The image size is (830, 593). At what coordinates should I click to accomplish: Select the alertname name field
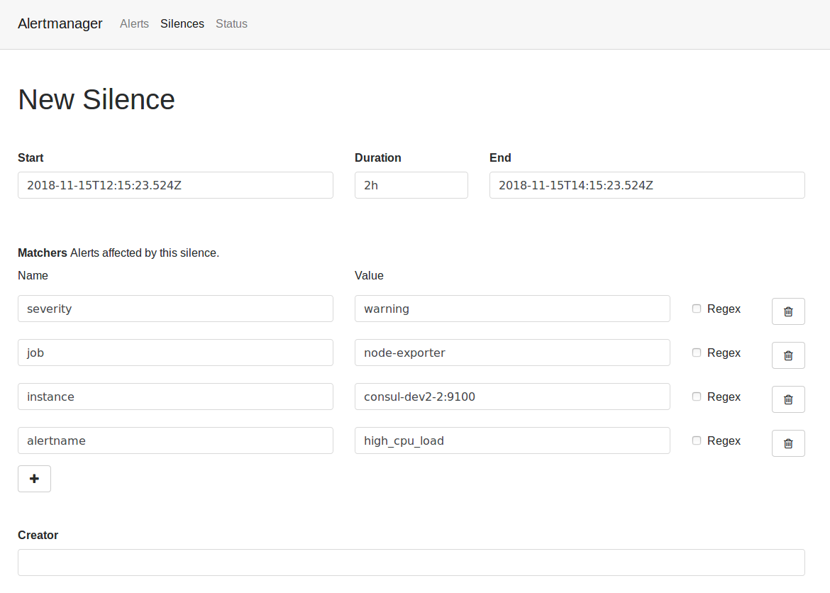[x=175, y=440]
